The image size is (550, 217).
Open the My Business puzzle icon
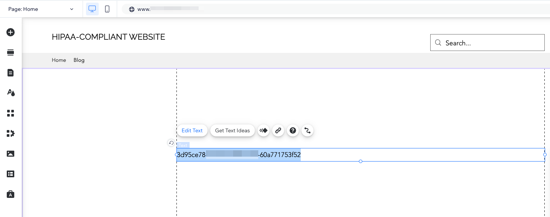pyautogui.click(x=11, y=133)
